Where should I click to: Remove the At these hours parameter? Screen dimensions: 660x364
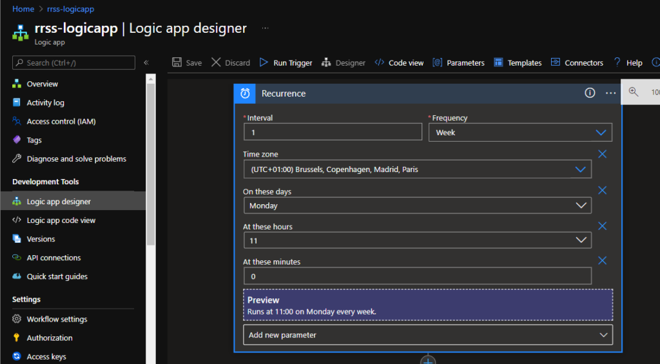pyautogui.click(x=603, y=226)
